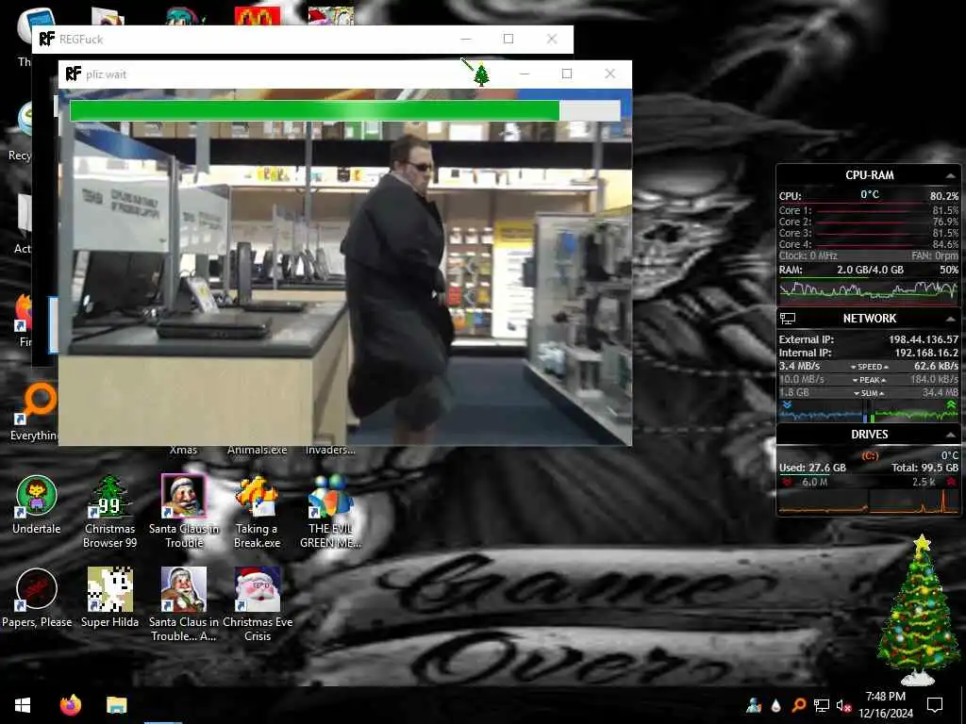Screen dimensions: 966x724
Task: Click the Total: 99.5 GB text
Action: (x=924, y=468)
